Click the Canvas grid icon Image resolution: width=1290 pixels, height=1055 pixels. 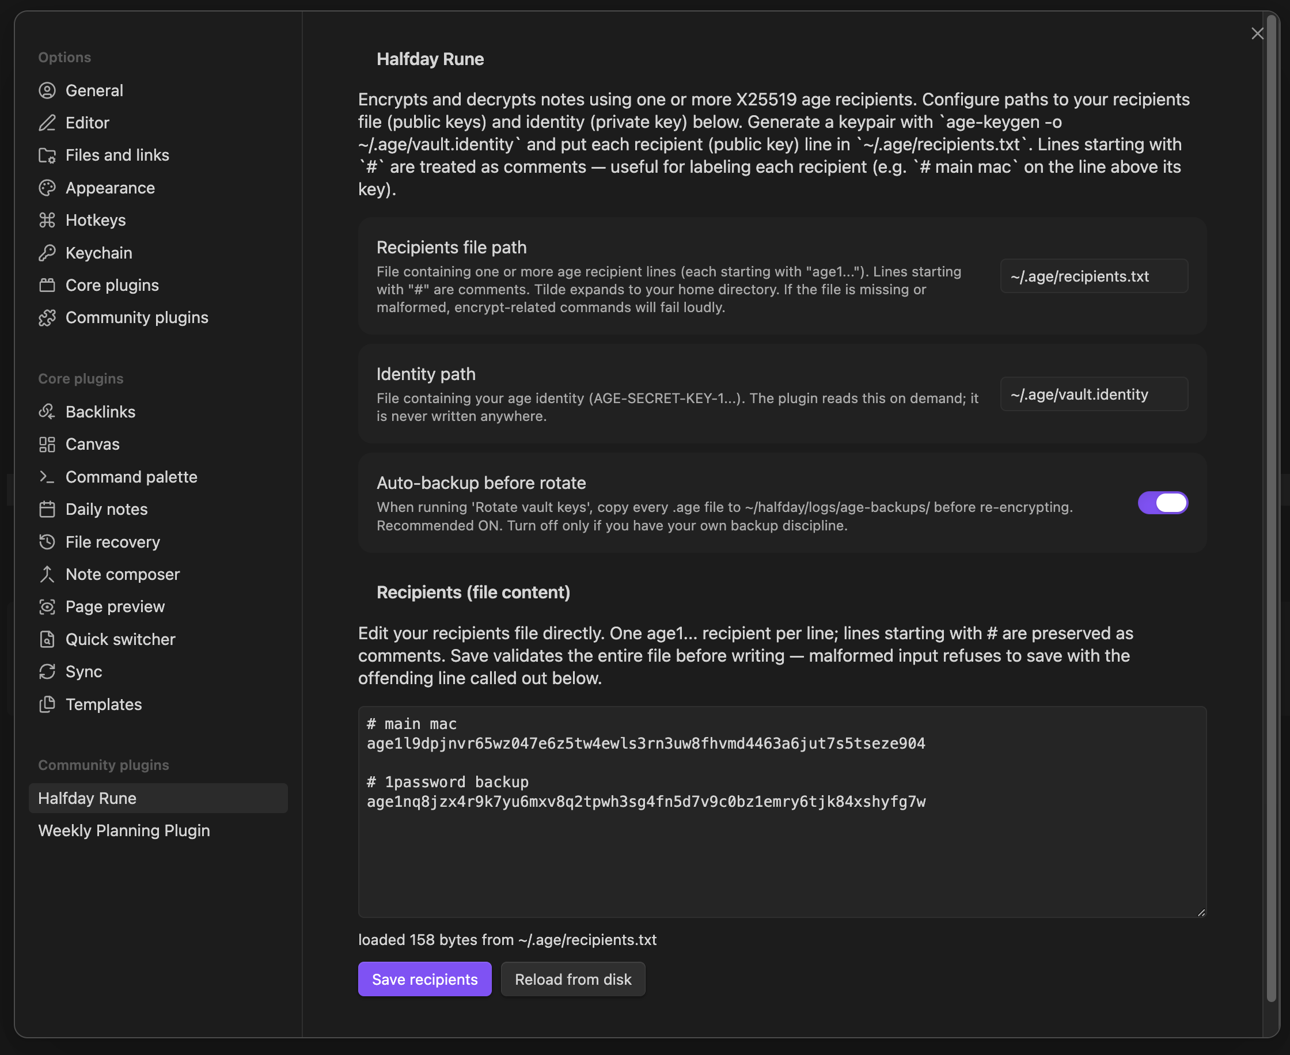[x=47, y=444]
